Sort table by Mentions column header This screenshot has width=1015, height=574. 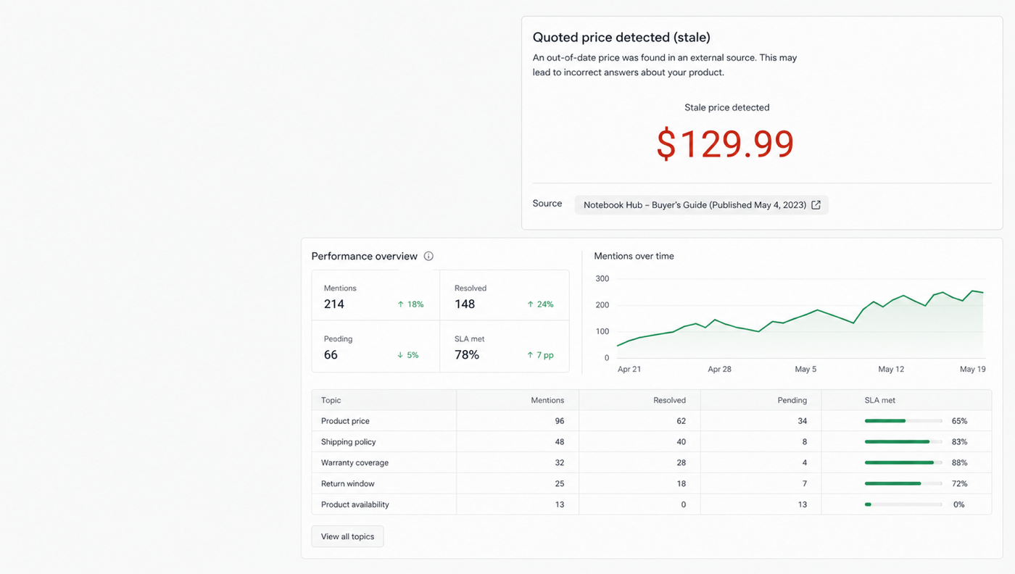pyautogui.click(x=547, y=400)
